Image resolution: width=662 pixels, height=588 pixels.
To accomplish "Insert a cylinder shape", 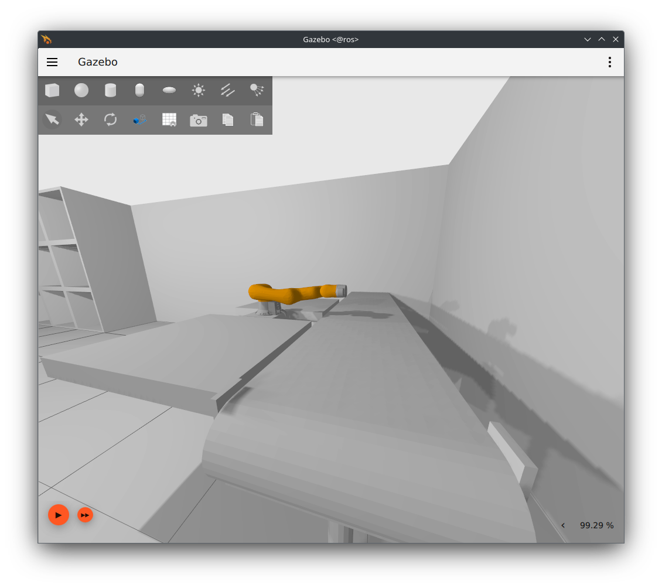I will point(111,90).
